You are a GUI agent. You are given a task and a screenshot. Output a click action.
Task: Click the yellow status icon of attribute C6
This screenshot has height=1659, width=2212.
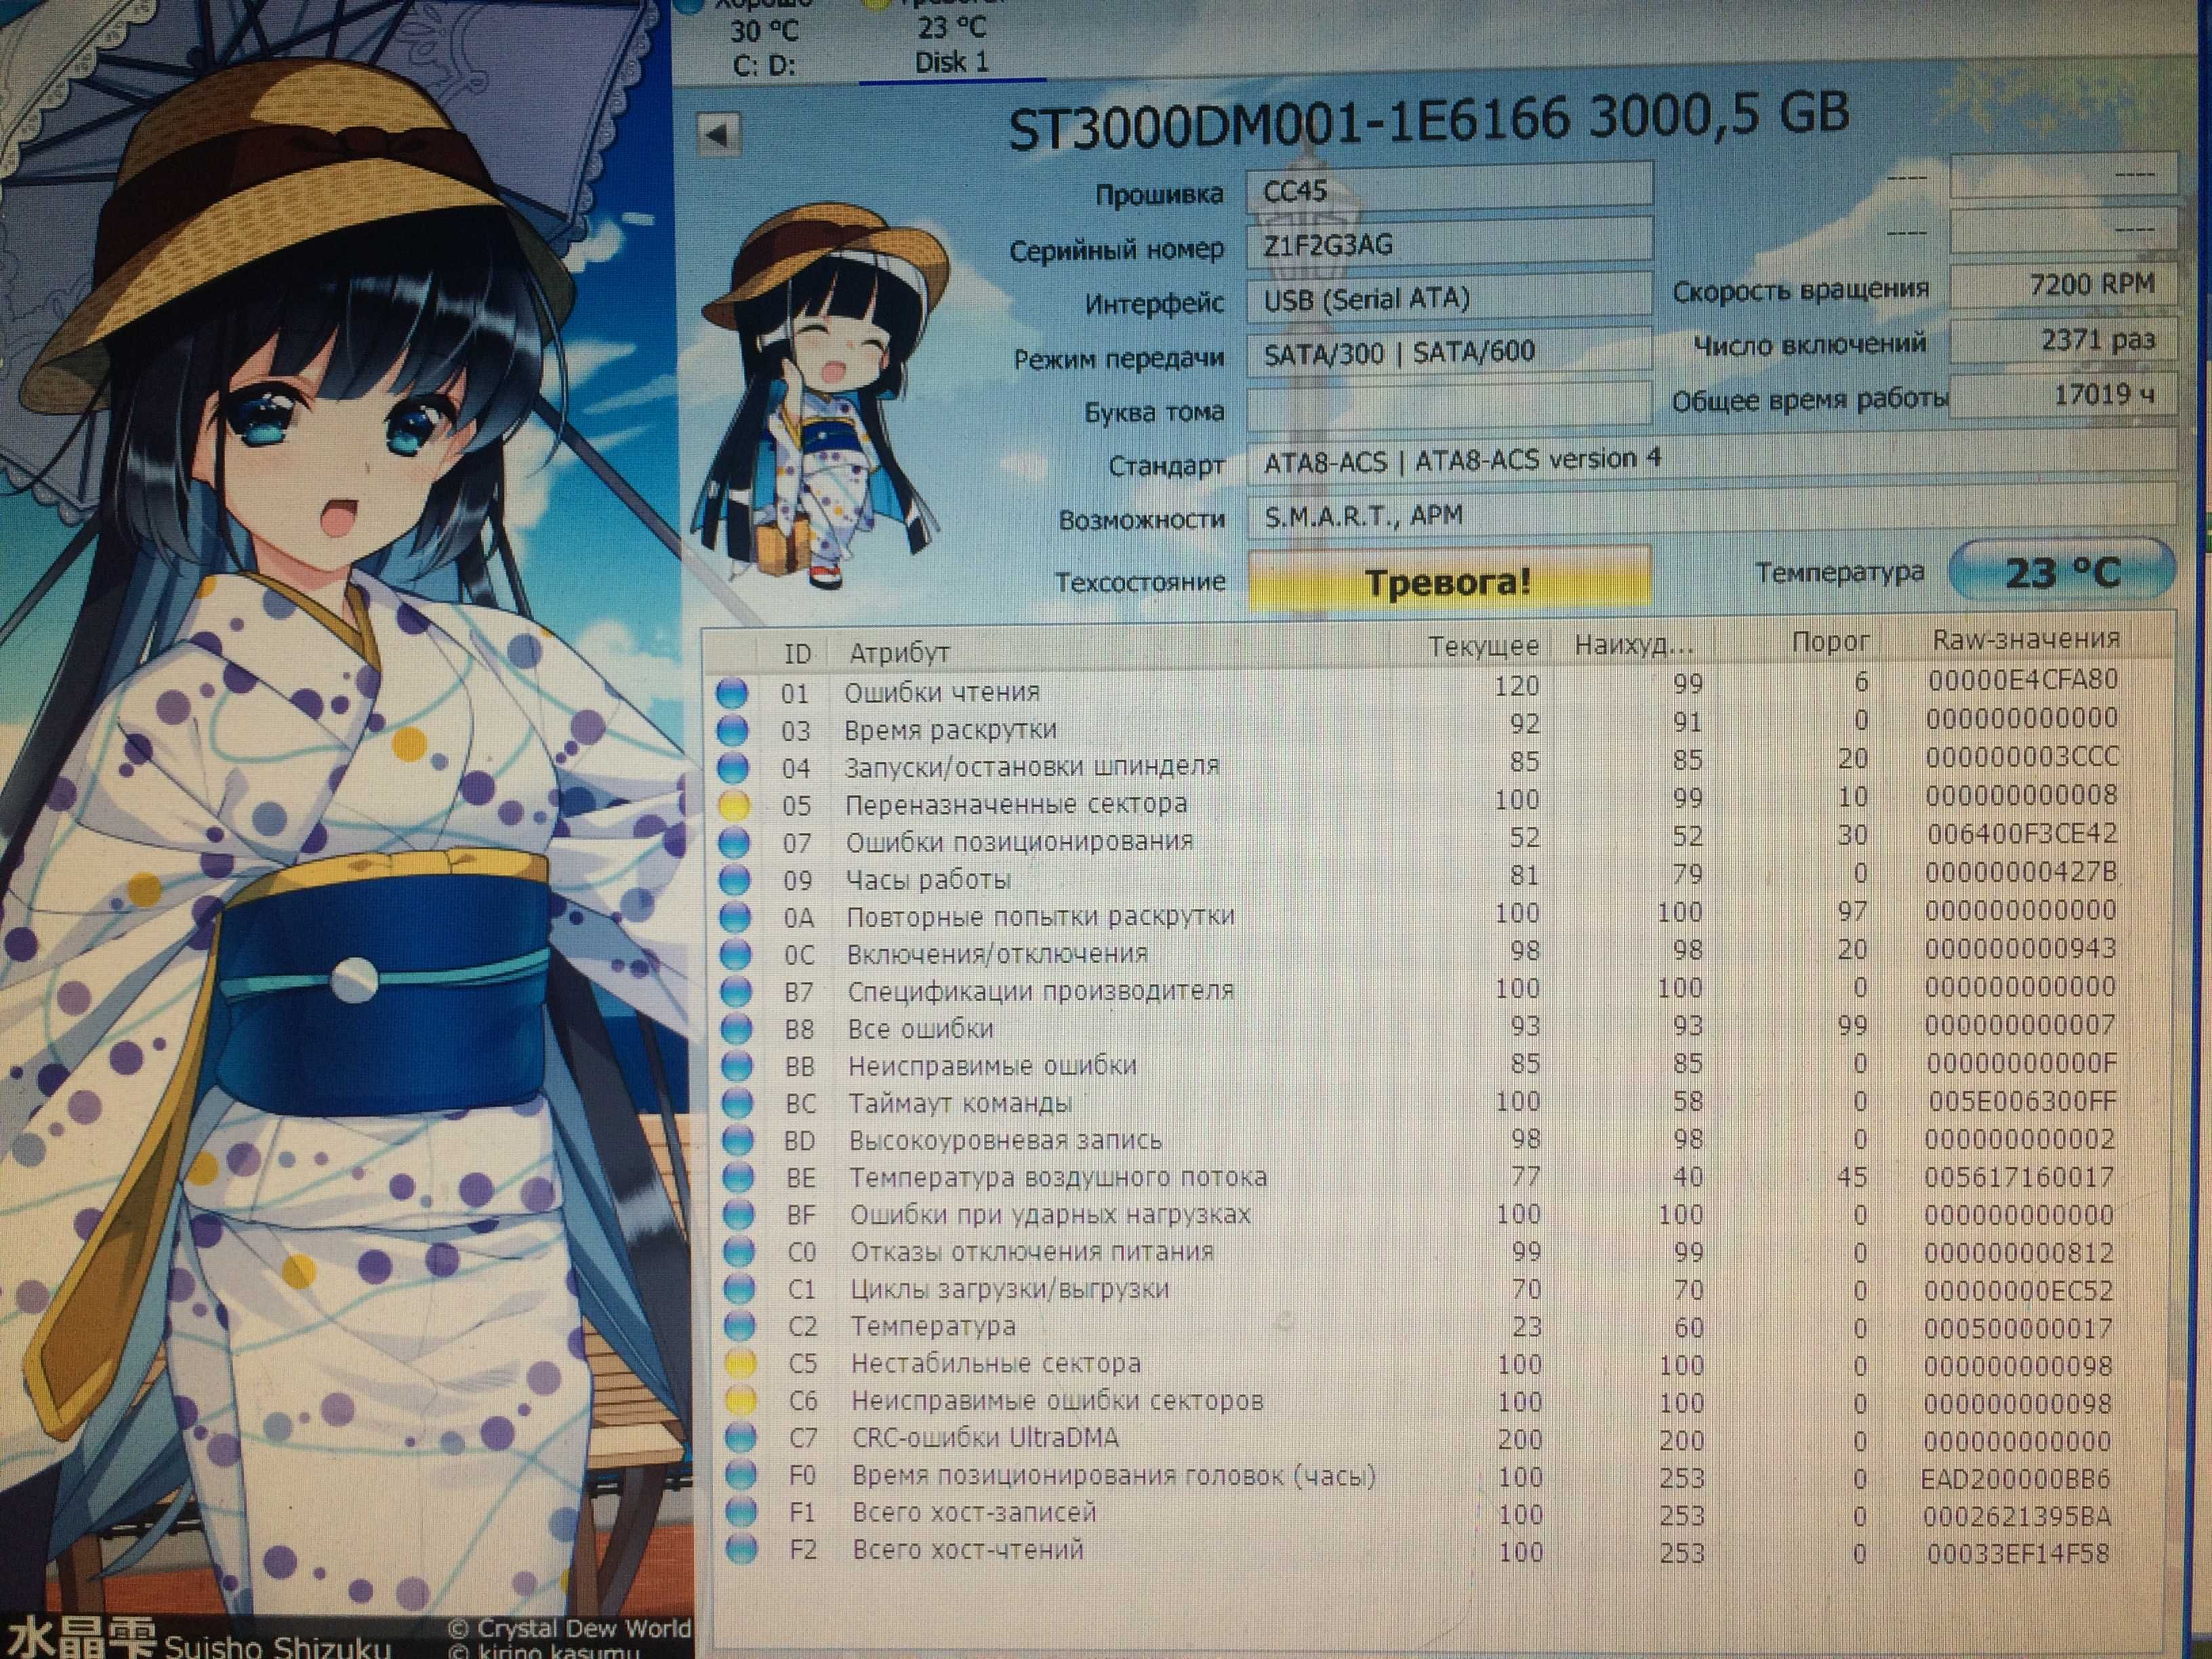(x=740, y=1401)
